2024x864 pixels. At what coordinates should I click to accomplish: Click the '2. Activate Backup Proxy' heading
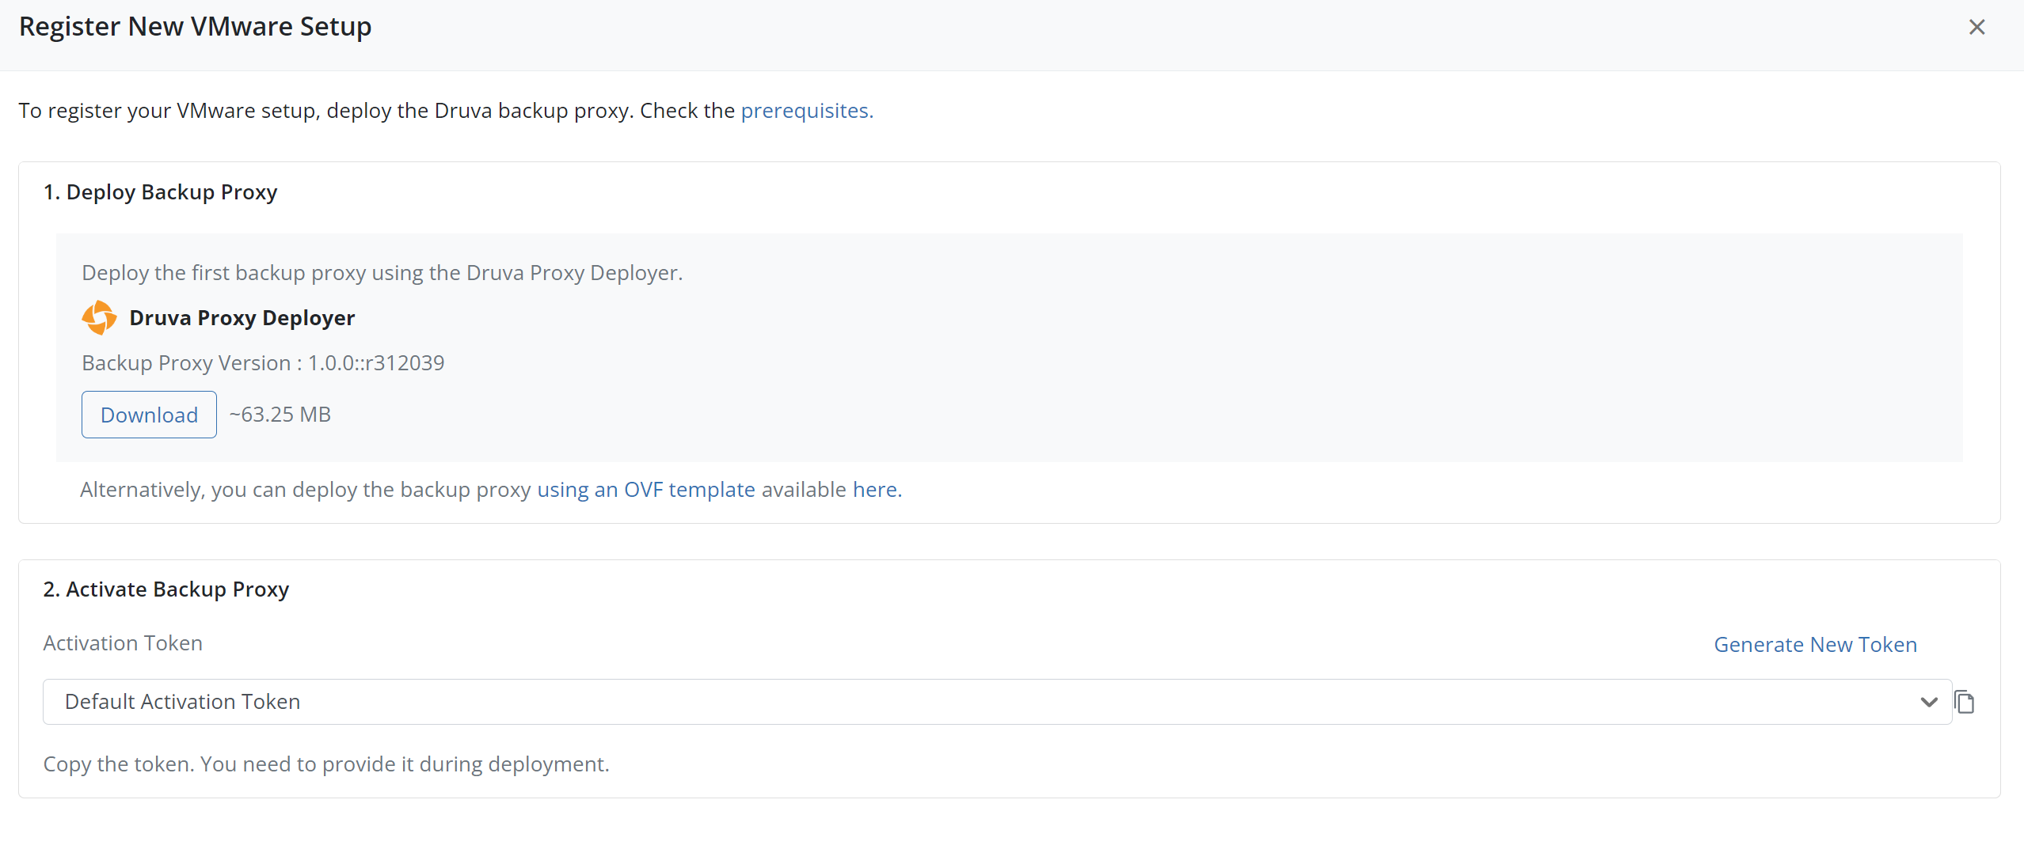(x=166, y=589)
